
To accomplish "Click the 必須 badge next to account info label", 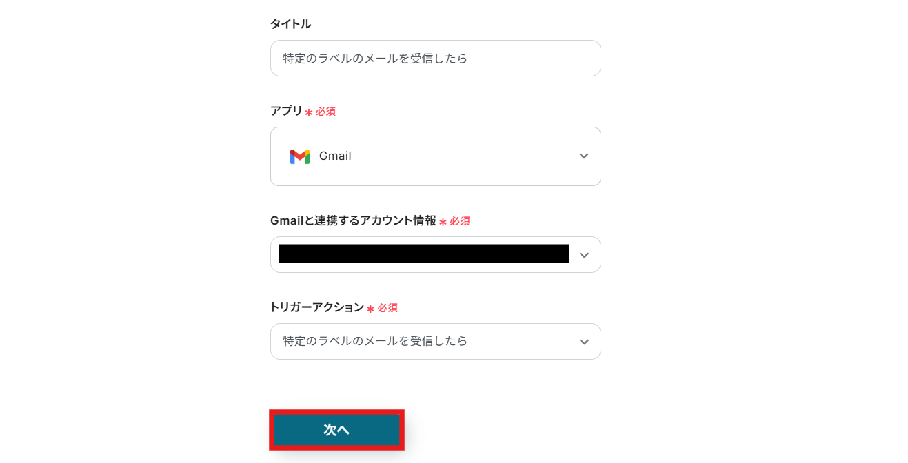I will (461, 221).
